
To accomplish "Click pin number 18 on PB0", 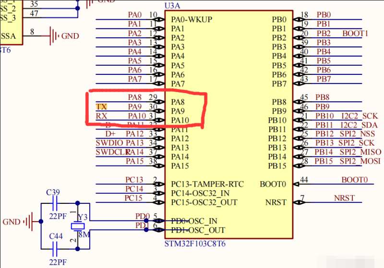I will coord(304,15).
